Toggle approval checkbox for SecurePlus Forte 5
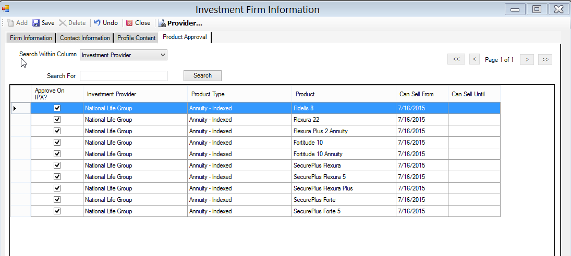 [57, 211]
